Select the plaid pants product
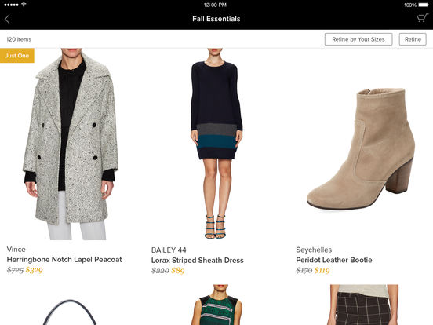 point(363,305)
